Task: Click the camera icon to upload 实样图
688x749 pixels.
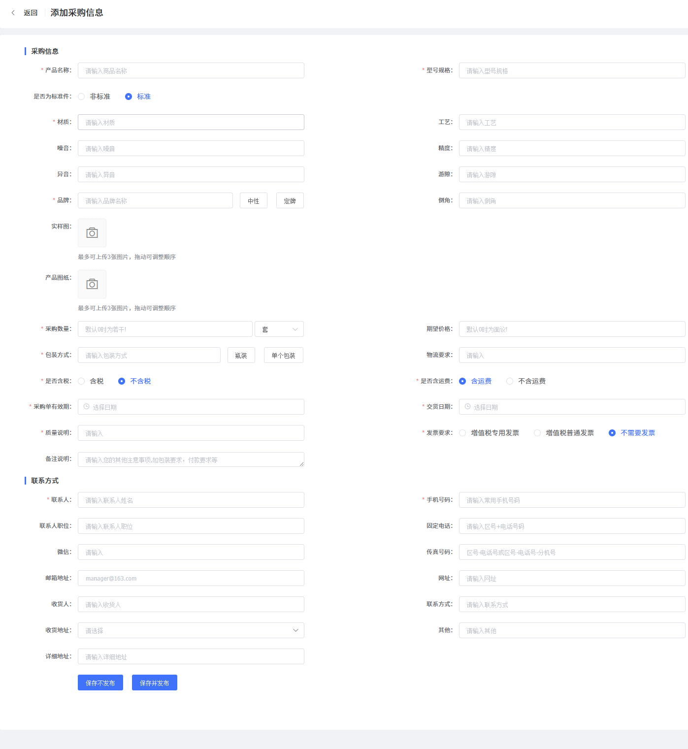Action: click(x=92, y=233)
